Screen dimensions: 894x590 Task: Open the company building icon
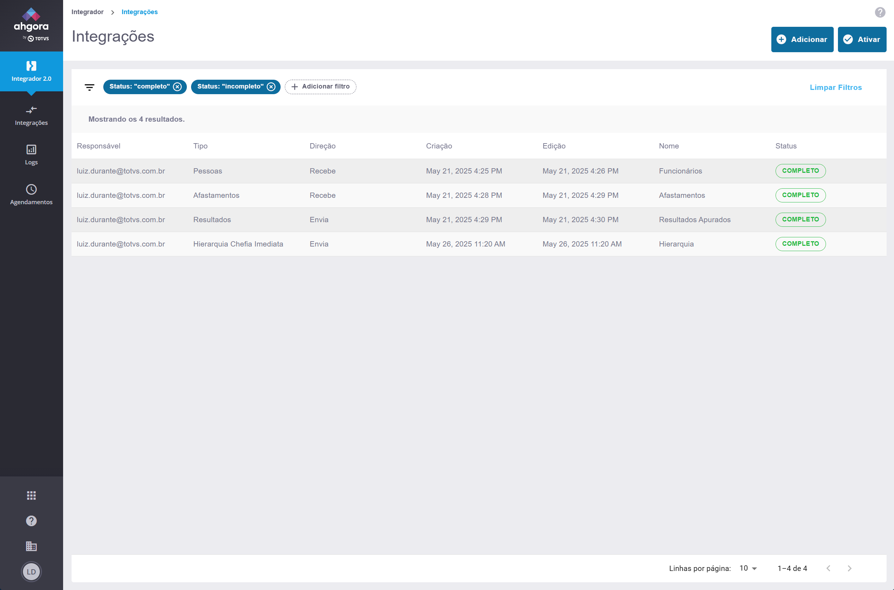coord(31,546)
